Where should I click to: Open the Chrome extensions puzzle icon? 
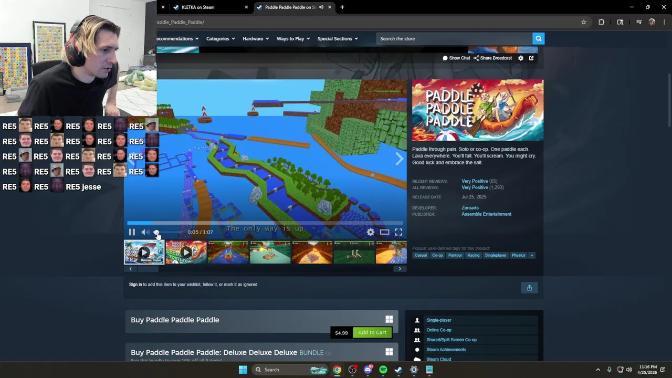click(x=601, y=22)
